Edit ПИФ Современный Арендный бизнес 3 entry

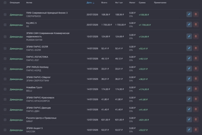(189, 14)
